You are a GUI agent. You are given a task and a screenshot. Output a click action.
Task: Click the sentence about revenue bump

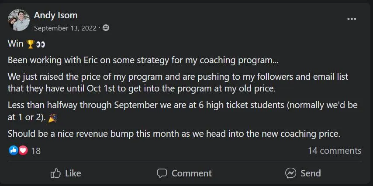coord(174,134)
